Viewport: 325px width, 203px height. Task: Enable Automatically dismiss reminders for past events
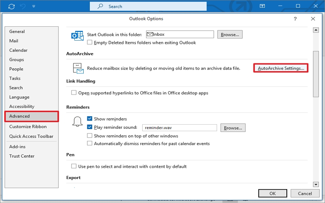coord(89,143)
